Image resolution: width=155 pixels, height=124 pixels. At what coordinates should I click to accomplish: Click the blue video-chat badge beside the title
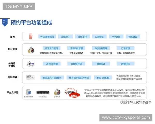coord(5,22)
